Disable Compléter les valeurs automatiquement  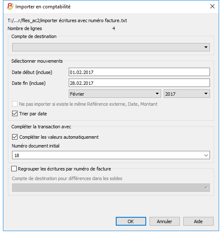[x=15, y=137]
